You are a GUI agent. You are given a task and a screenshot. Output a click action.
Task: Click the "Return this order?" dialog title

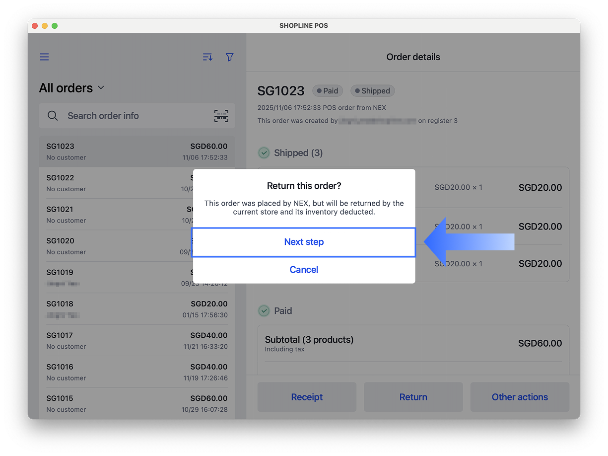(x=304, y=186)
